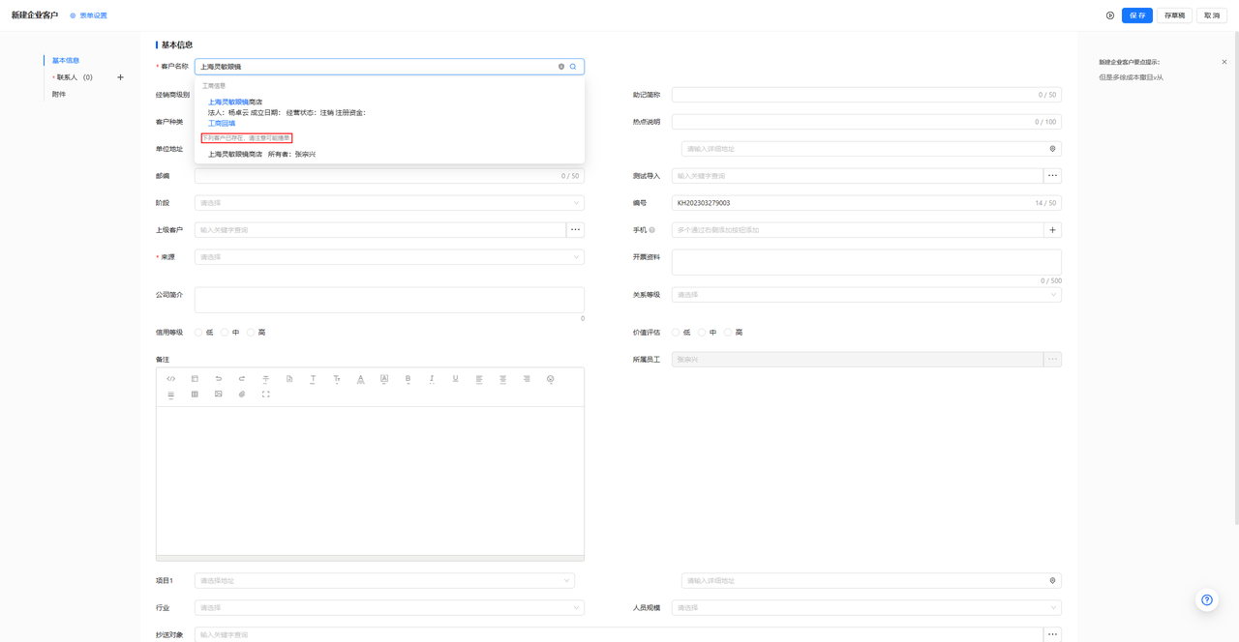Screen dimensions: 1239x642
Task: Select 价值评估 高 radio
Action: [x=728, y=333]
